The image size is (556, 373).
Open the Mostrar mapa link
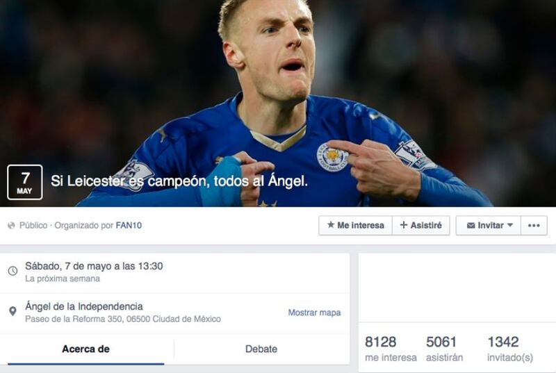[314, 313]
